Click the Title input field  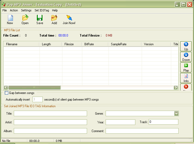point(50,113)
